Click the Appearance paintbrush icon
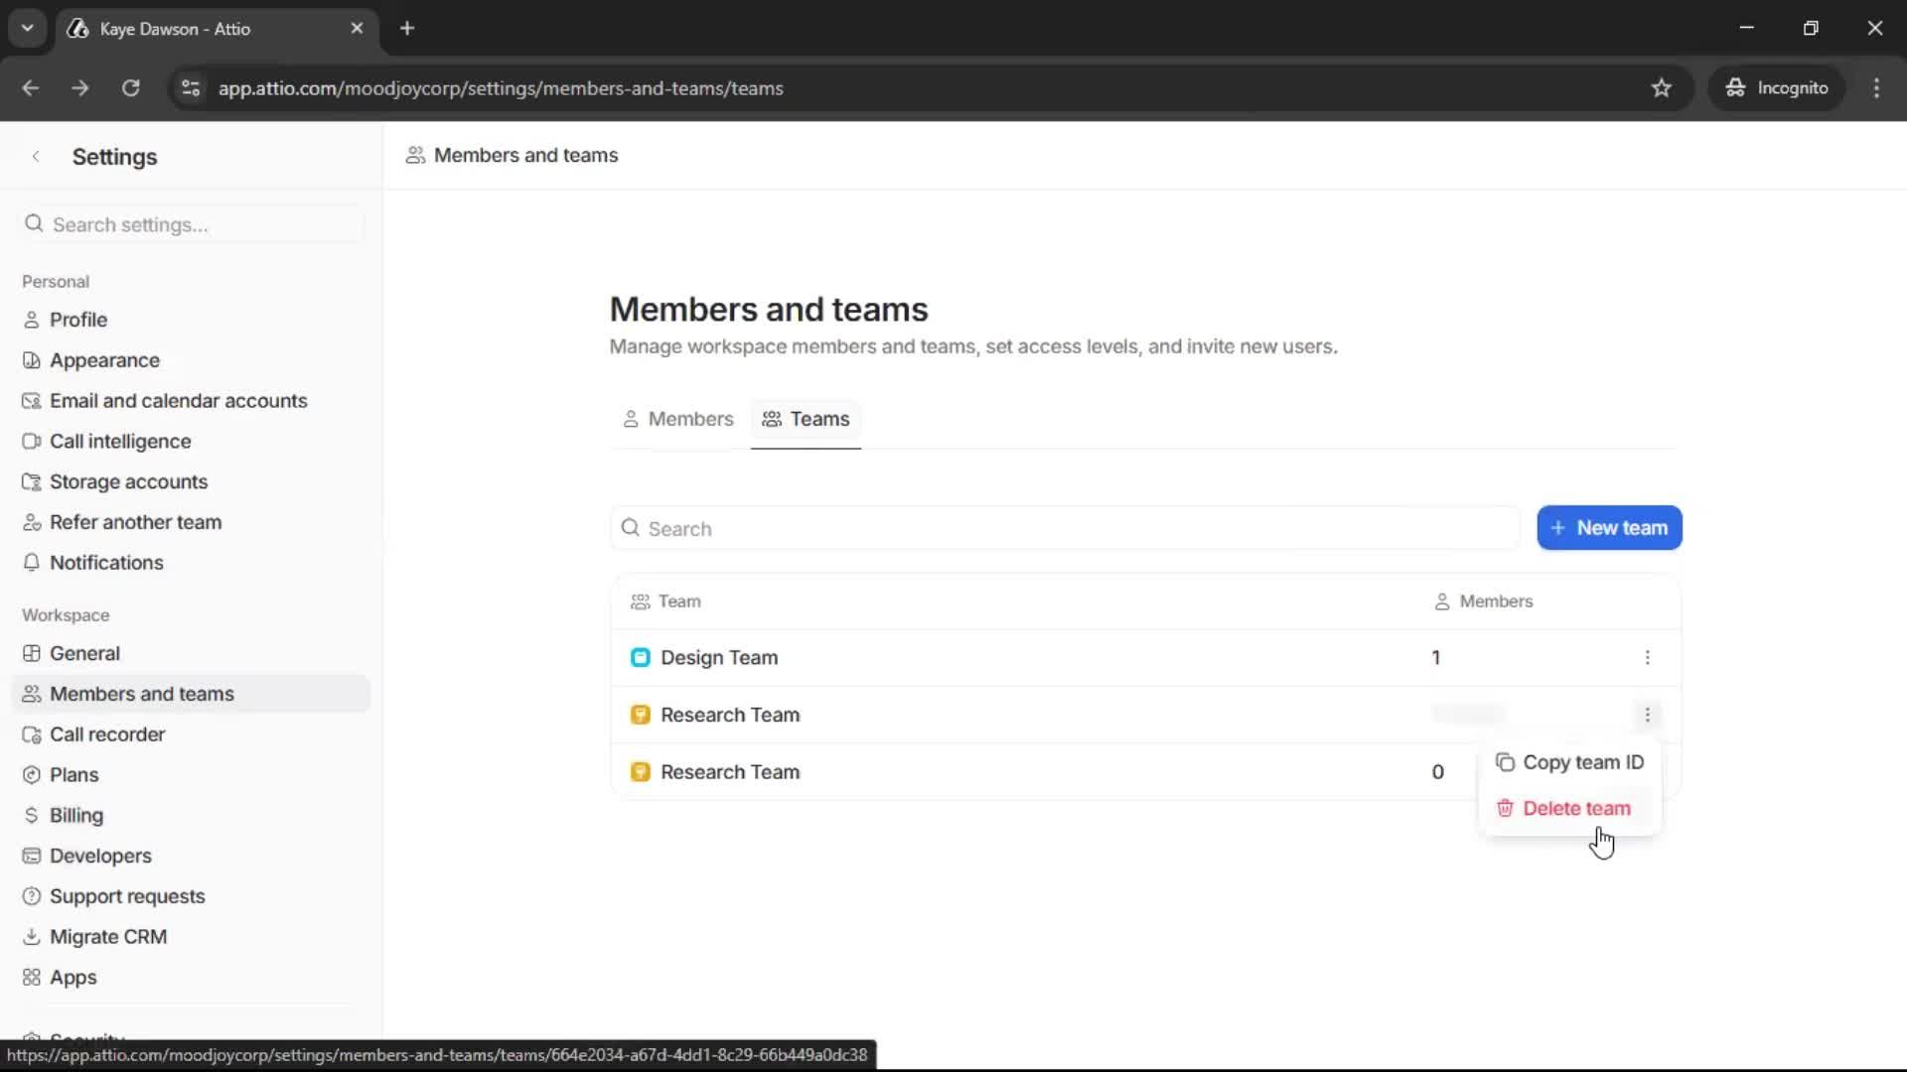 click(x=33, y=360)
